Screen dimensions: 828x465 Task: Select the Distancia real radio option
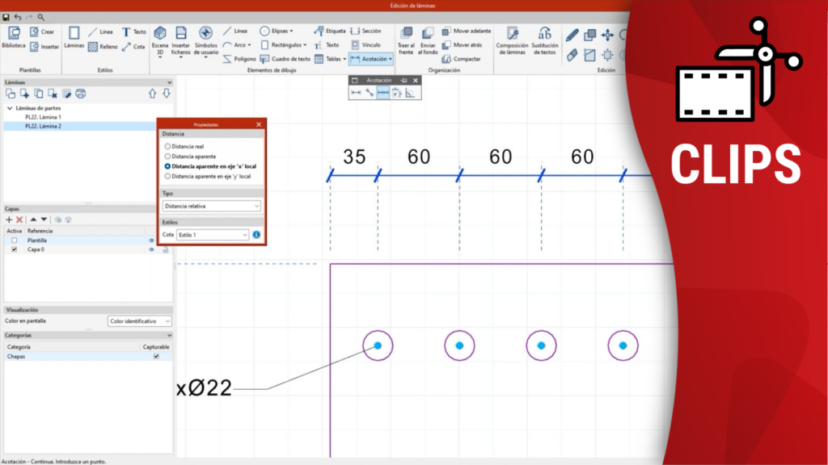click(x=167, y=147)
